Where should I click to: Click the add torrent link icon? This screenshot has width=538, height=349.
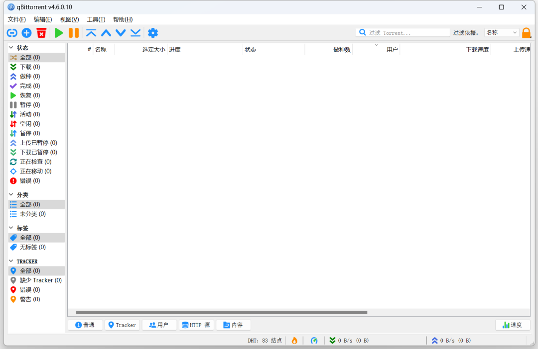point(12,33)
